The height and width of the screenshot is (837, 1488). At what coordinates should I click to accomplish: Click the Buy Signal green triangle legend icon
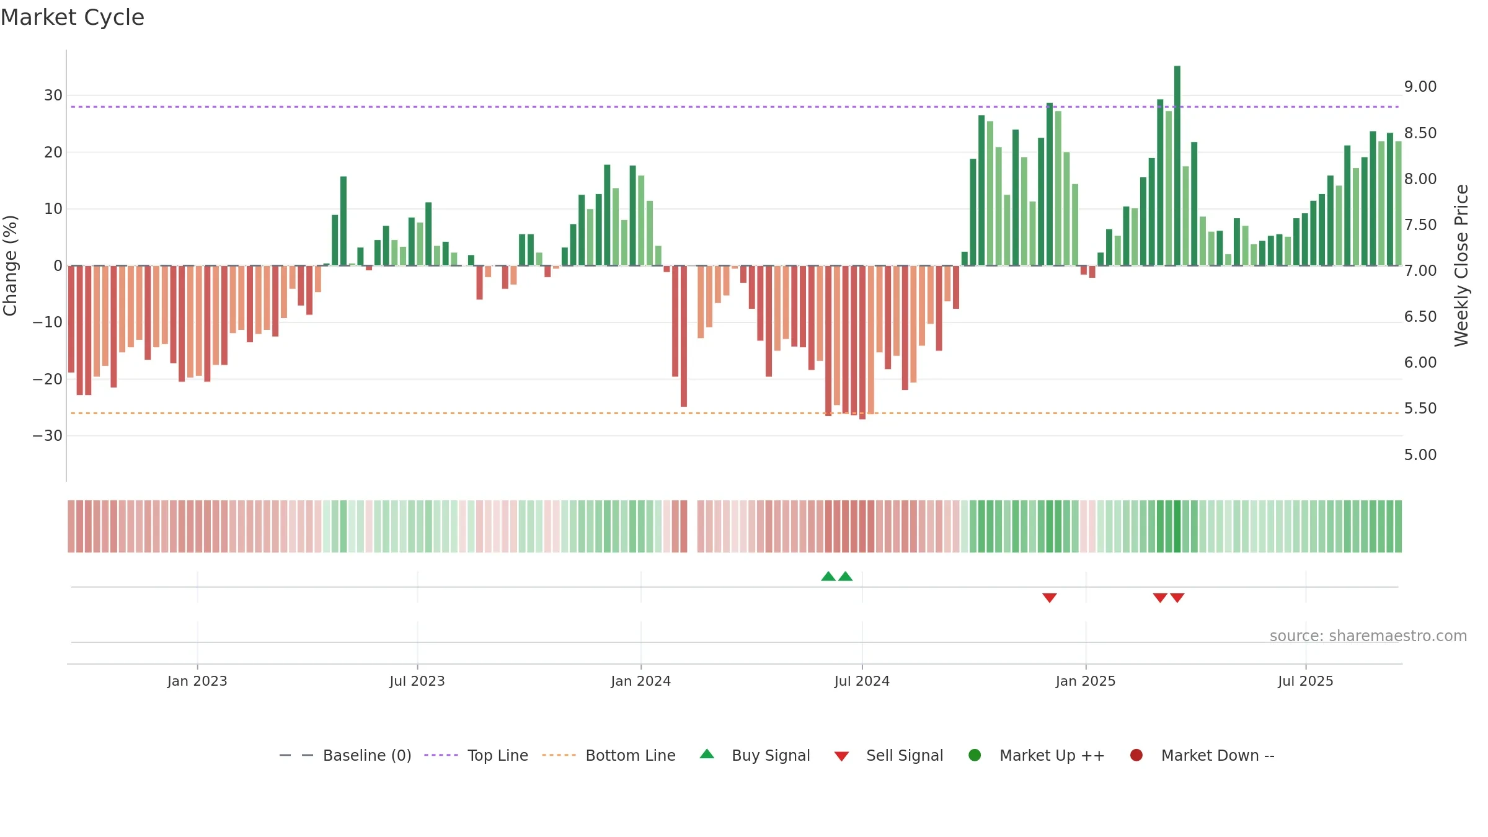pyautogui.click(x=707, y=754)
